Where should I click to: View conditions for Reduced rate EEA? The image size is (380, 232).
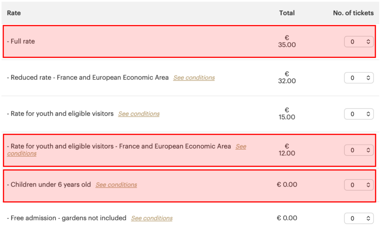(194, 78)
